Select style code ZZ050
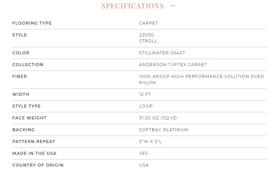279x172 pixels. click(x=146, y=35)
